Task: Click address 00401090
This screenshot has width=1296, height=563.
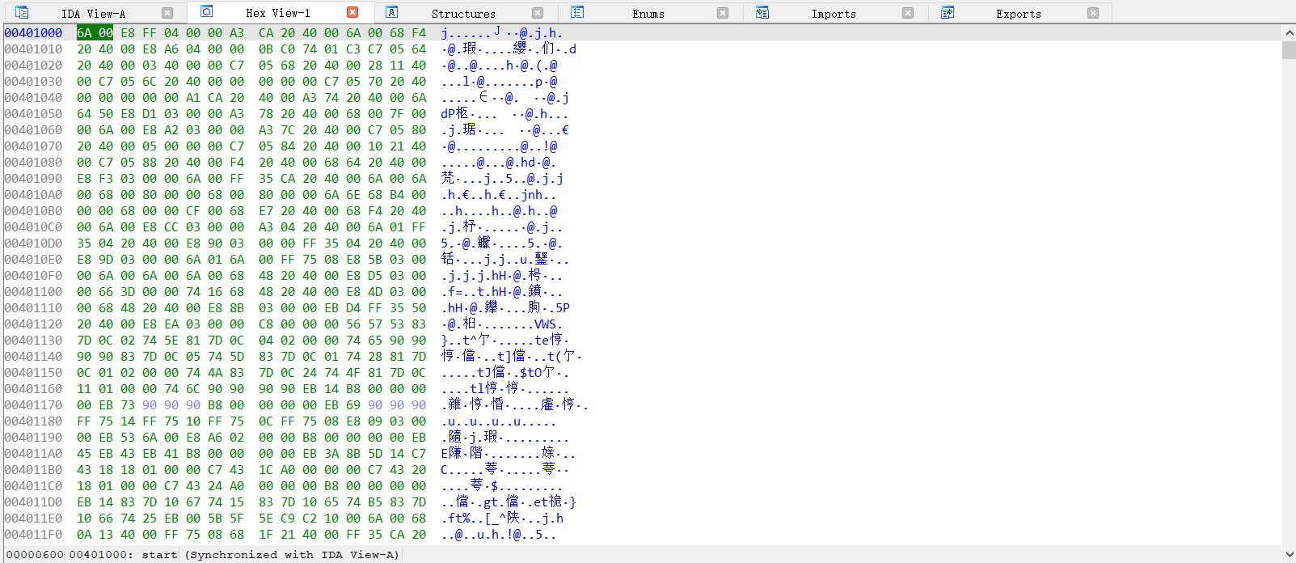Action: tap(33, 179)
